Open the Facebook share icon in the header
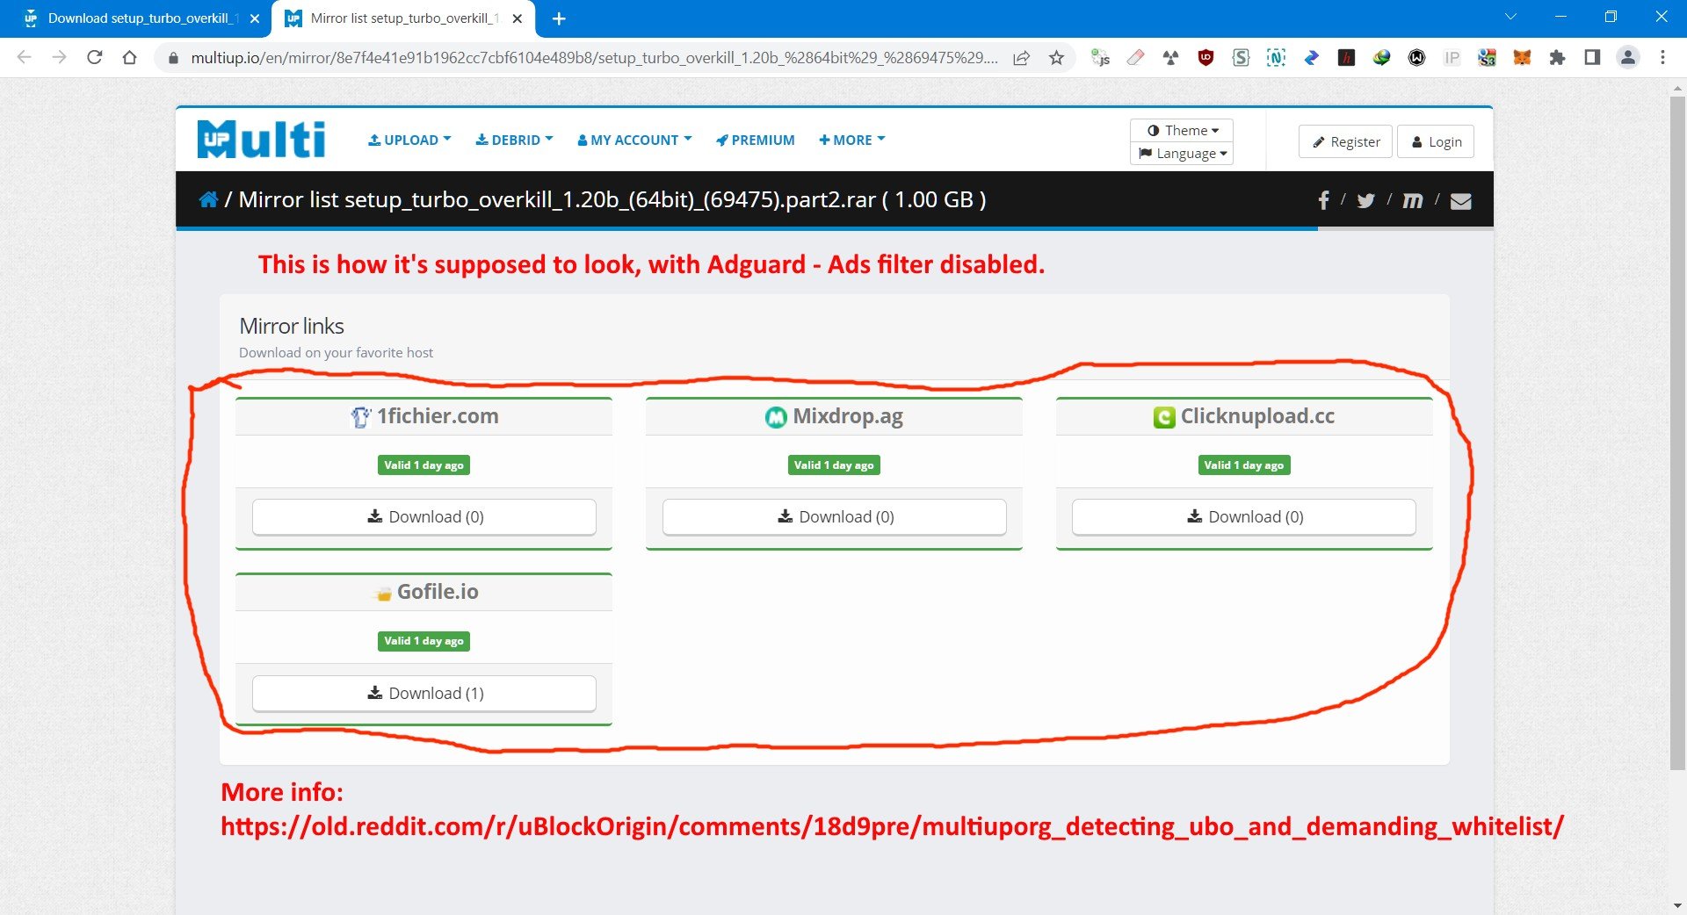 click(x=1323, y=199)
